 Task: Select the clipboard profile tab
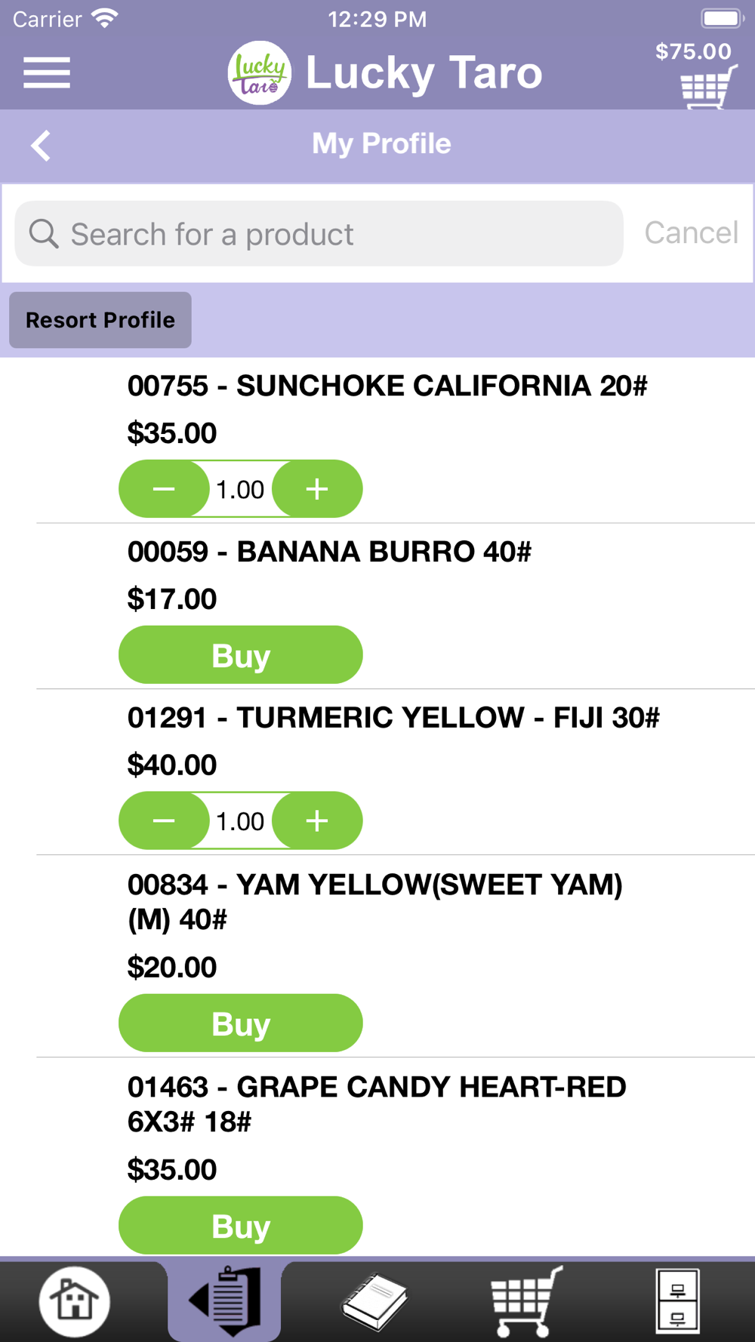click(x=225, y=1301)
